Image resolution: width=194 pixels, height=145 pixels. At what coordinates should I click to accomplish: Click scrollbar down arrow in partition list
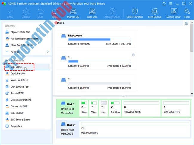coord(192,94)
